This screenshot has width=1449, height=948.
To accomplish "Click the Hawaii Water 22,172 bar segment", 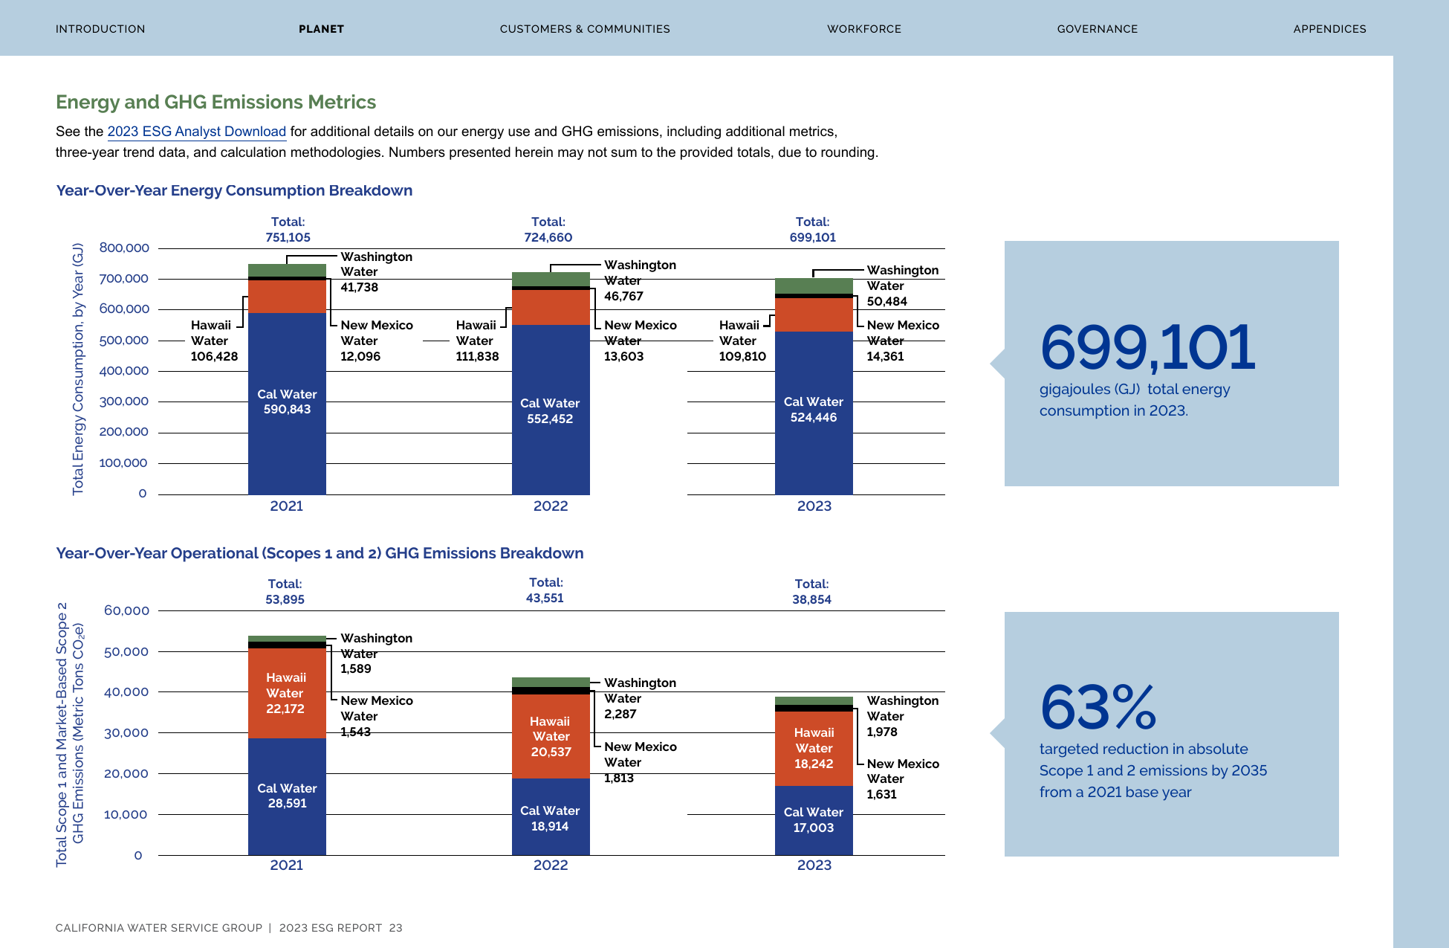I will (x=287, y=693).
